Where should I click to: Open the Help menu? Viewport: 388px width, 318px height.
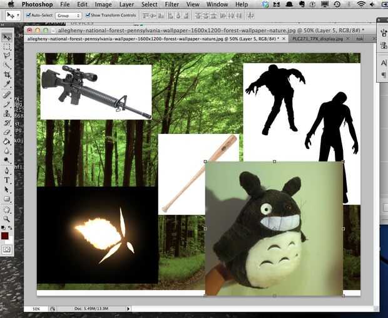(242, 4)
